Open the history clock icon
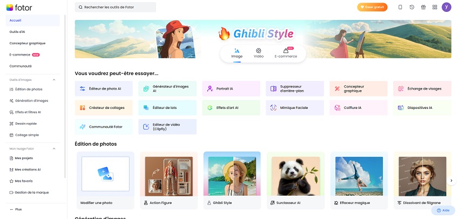 (412, 7)
